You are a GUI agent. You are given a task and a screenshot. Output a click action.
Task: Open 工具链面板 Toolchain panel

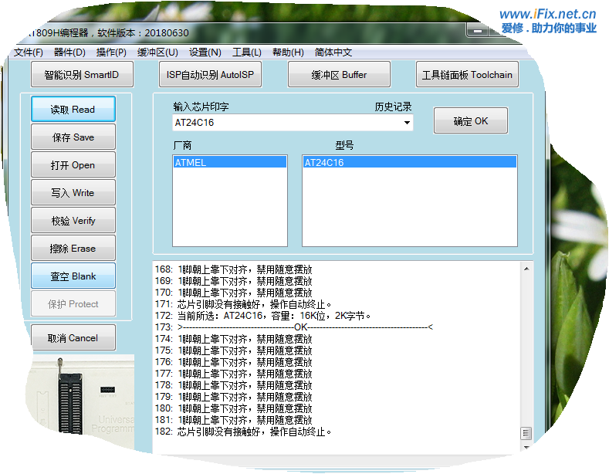pos(467,75)
